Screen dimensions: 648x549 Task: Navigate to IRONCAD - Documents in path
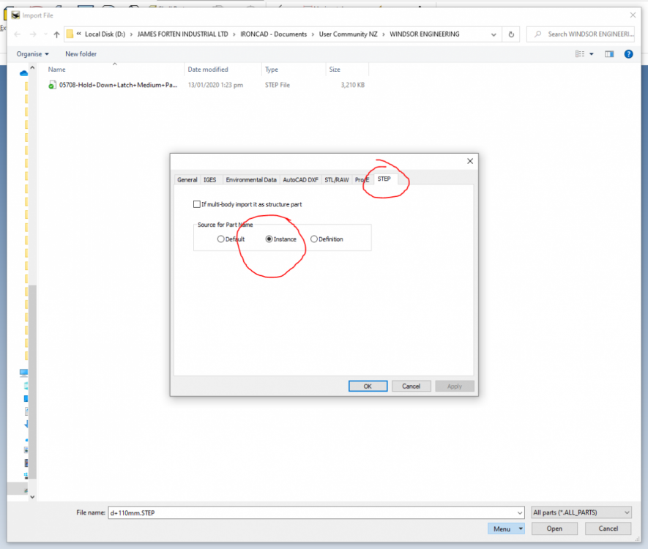274,34
